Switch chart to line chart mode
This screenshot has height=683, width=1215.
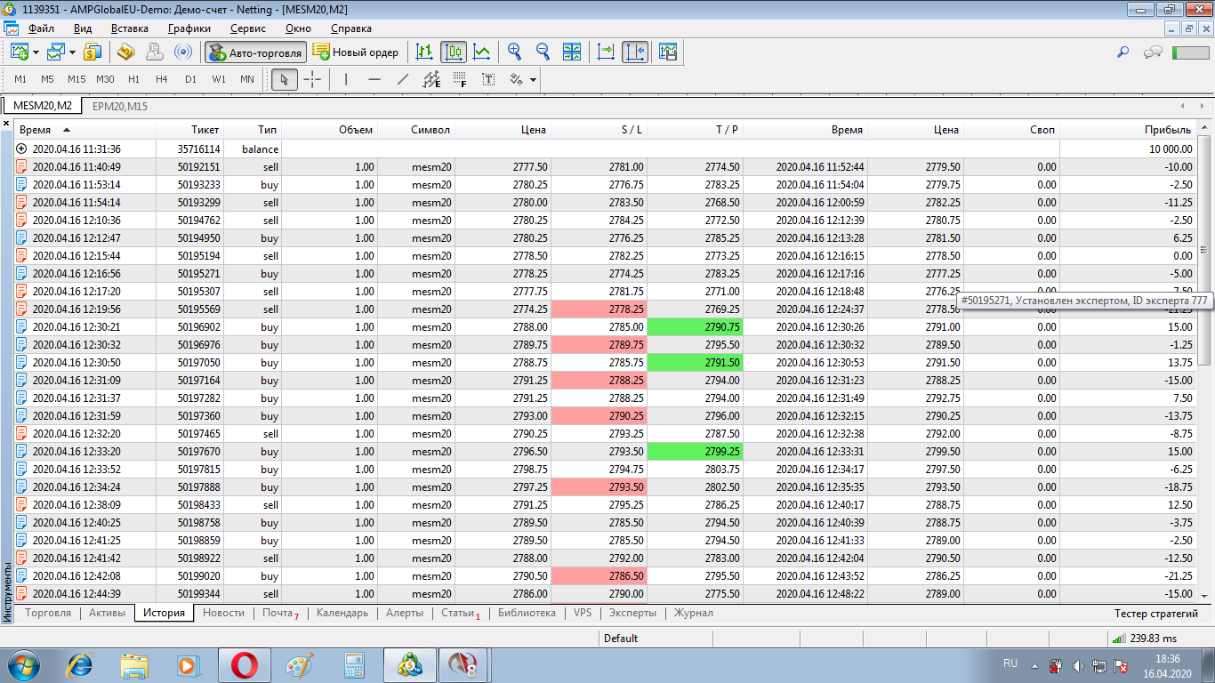[x=481, y=52]
